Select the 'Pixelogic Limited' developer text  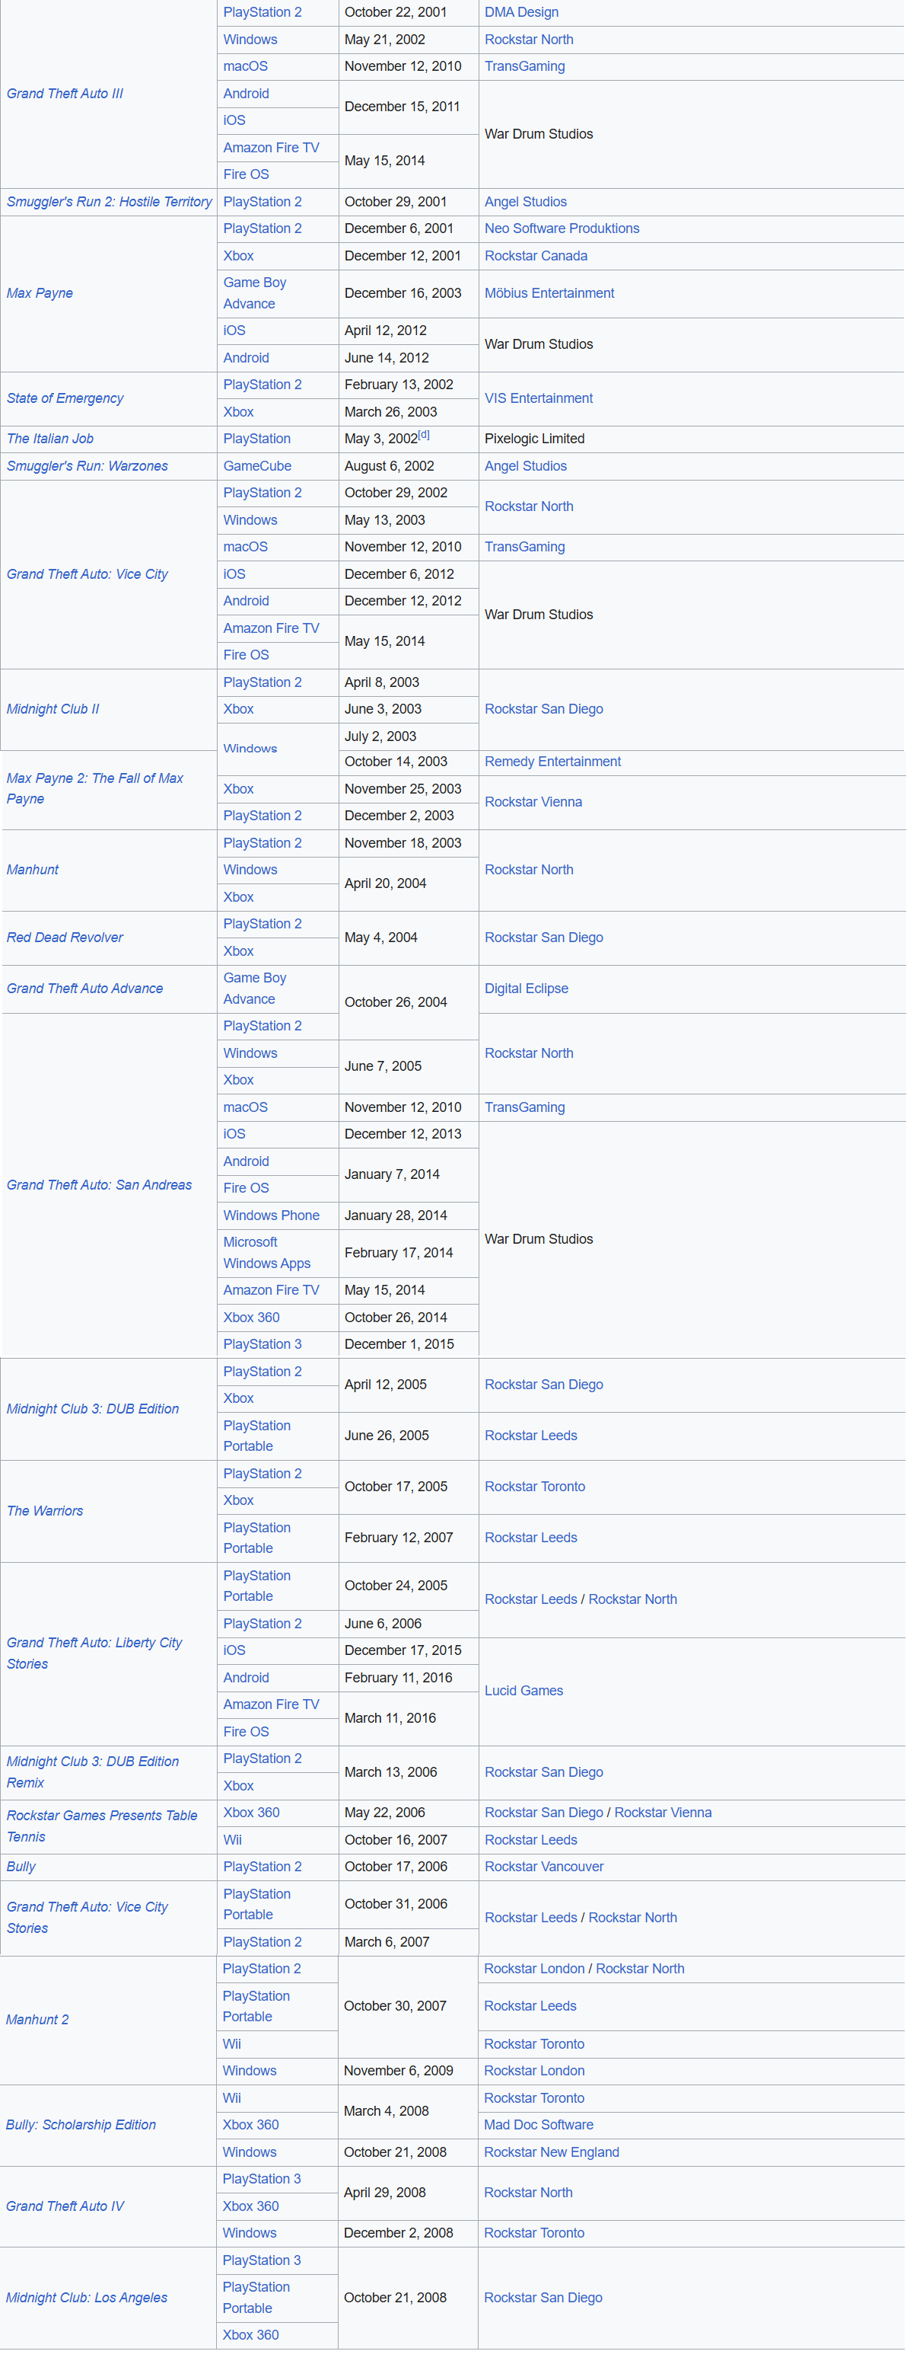click(533, 439)
